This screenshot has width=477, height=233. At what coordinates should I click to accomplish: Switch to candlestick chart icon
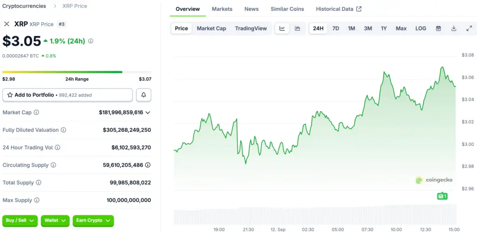298,28
